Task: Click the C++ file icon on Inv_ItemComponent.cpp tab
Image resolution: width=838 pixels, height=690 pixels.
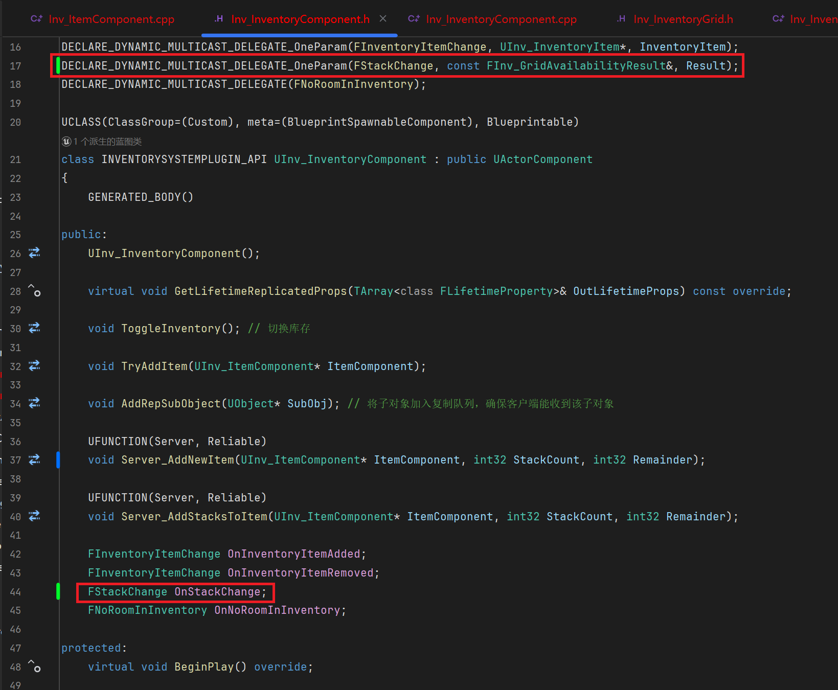Action: (36, 19)
